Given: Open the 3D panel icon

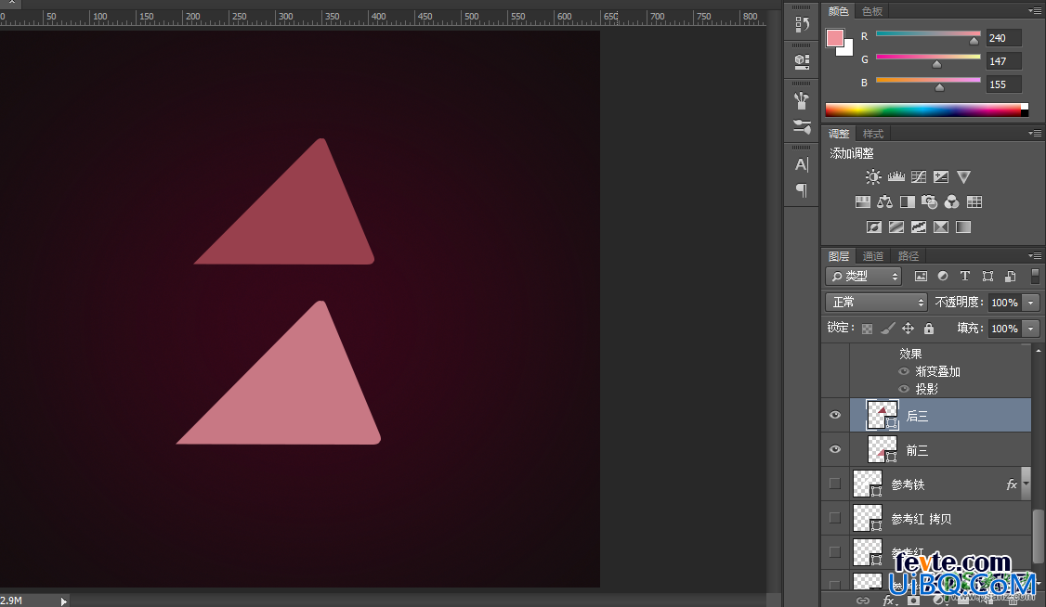Looking at the screenshot, I should pos(802,61).
